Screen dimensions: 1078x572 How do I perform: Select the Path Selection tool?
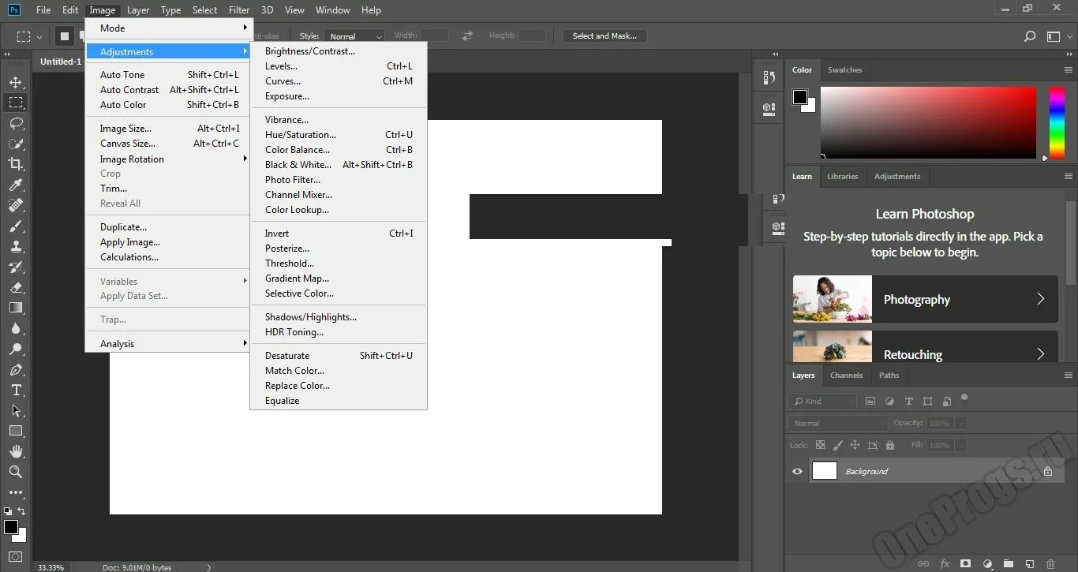[16, 410]
